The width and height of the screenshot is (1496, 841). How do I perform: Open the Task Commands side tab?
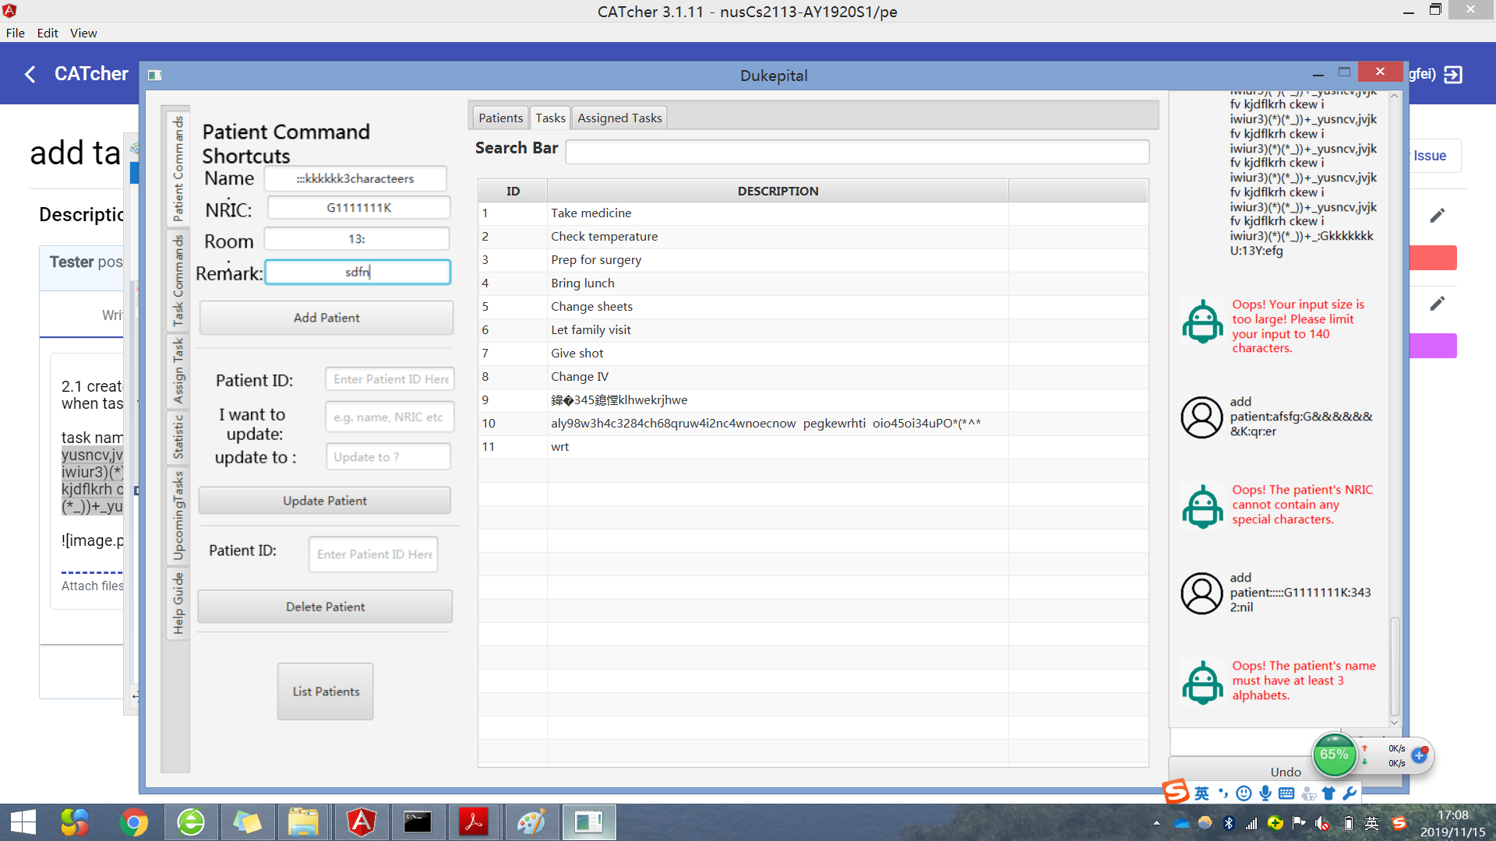[178, 282]
